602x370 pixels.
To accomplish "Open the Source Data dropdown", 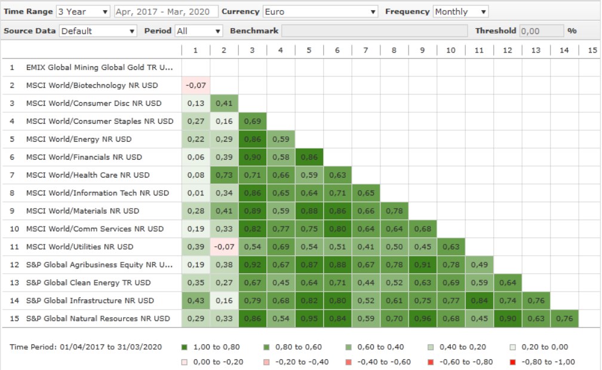I will [x=99, y=31].
